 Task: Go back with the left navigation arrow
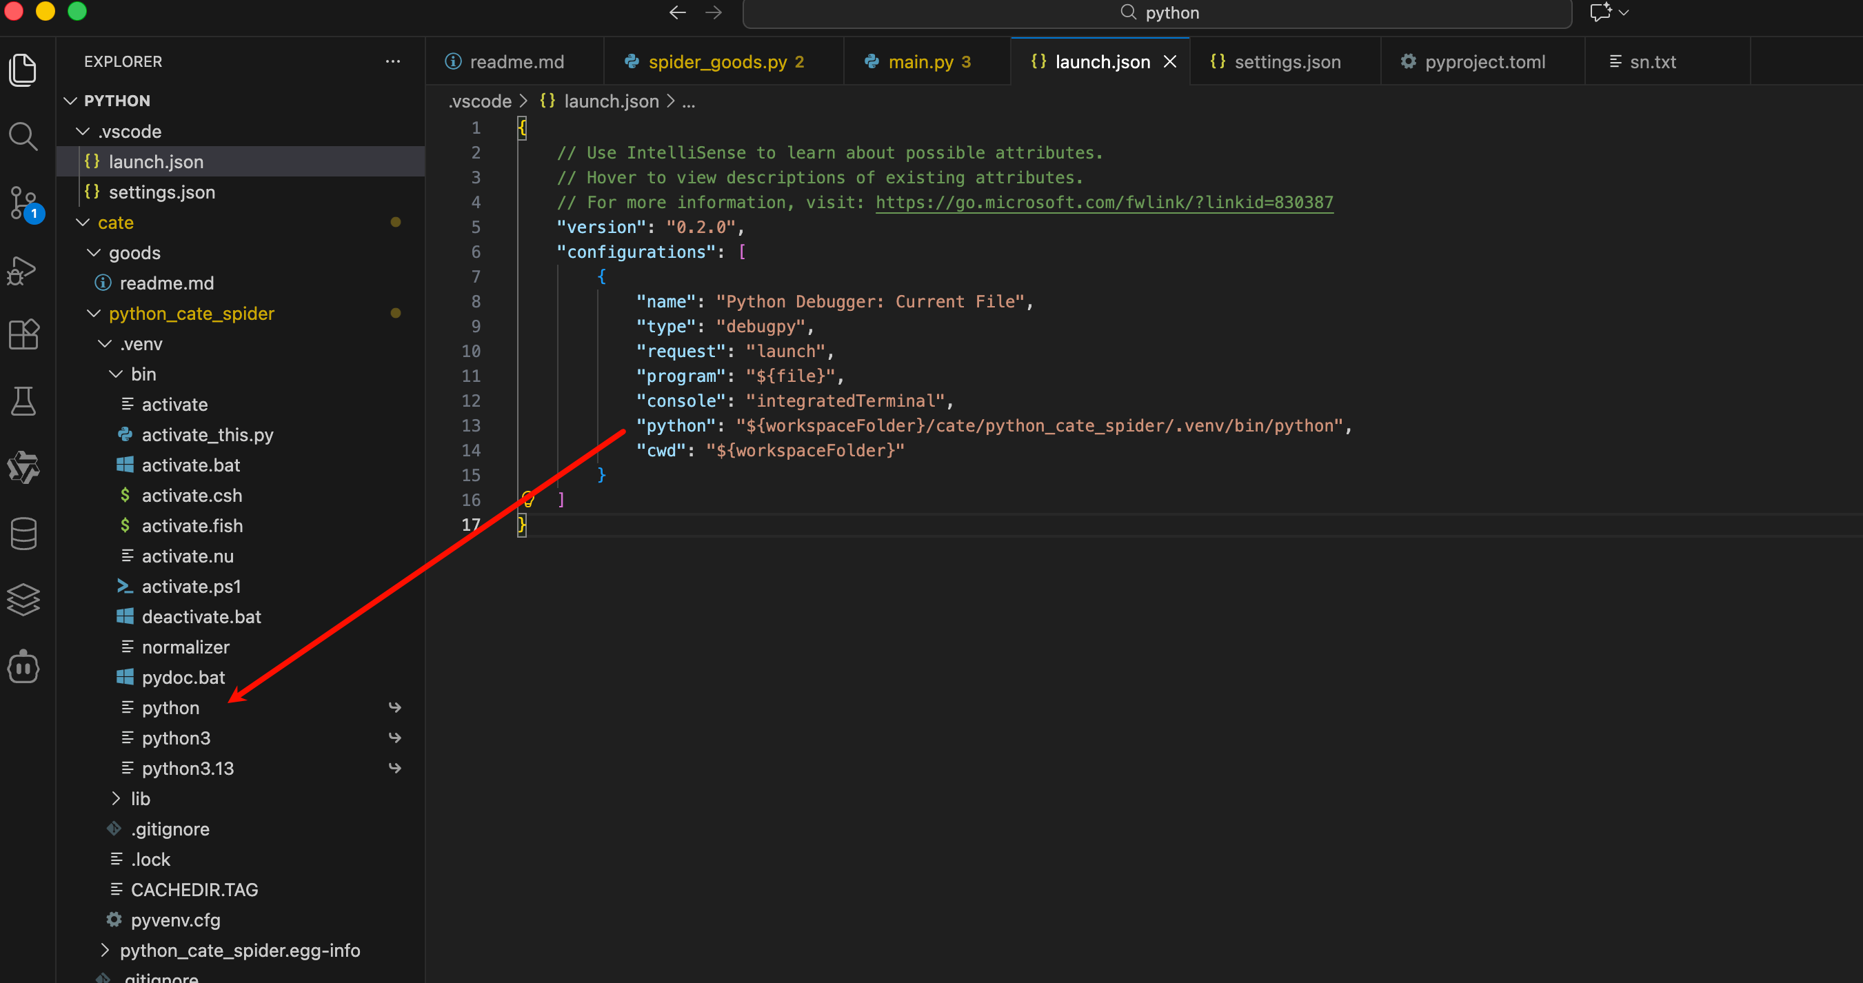pyautogui.click(x=677, y=13)
